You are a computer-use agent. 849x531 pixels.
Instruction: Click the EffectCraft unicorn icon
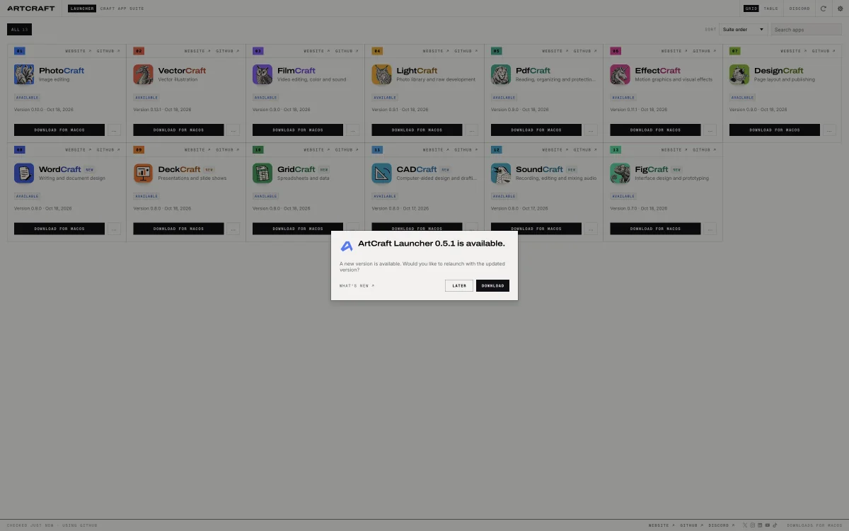pos(620,74)
